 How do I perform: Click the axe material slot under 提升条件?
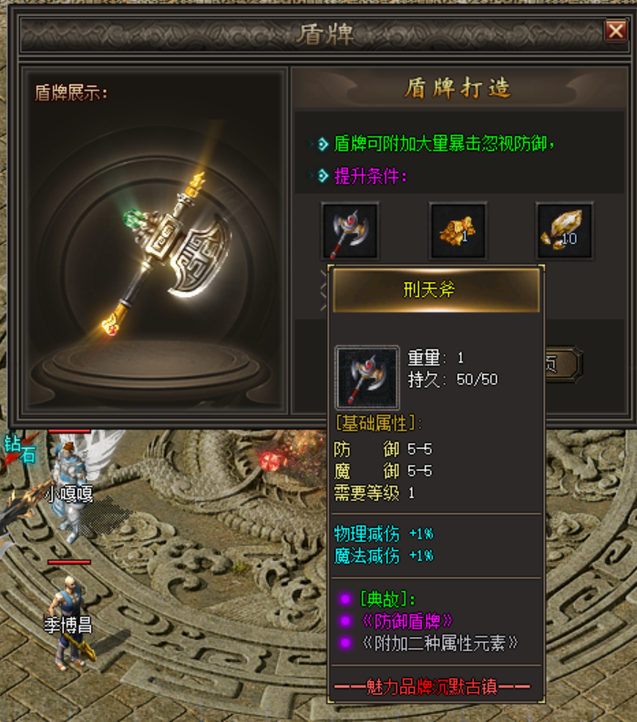pyautogui.click(x=350, y=230)
